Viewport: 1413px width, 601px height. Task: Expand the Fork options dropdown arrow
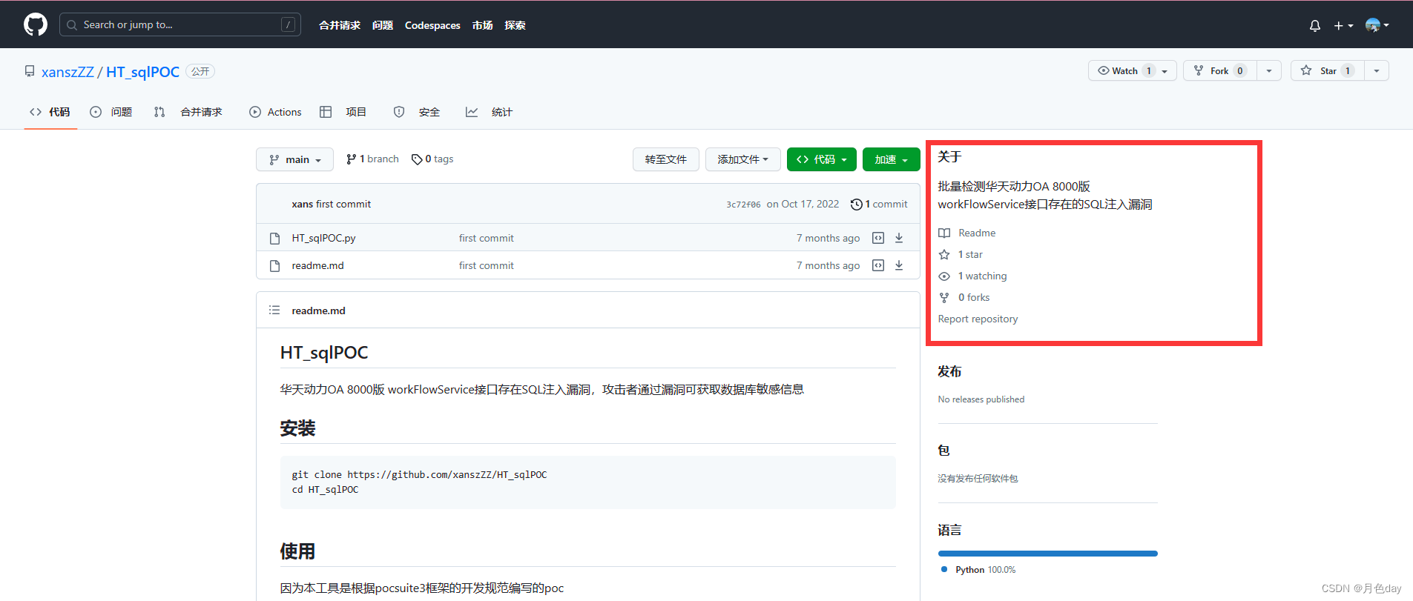pyautogui.click(x=1269, y=70)
